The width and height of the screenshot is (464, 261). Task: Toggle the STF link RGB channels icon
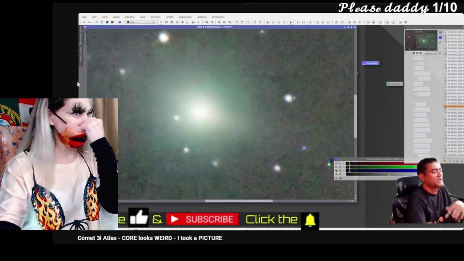(x=336, y=163)
